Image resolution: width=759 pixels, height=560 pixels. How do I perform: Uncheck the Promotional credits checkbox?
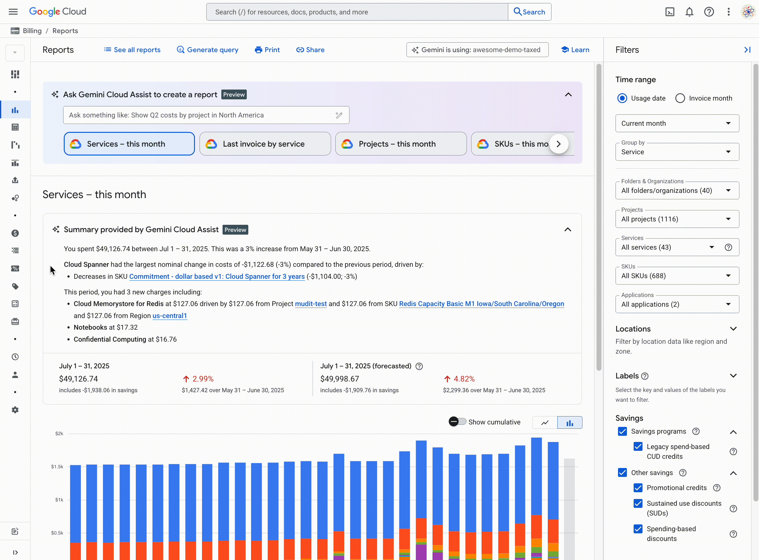click(x=638, y=488)
